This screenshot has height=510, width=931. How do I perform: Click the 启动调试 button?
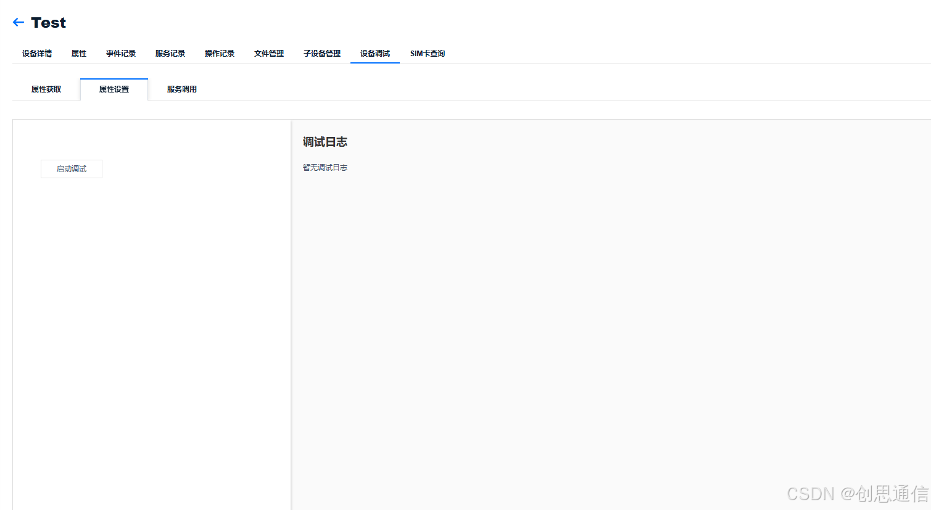(71, 168)
